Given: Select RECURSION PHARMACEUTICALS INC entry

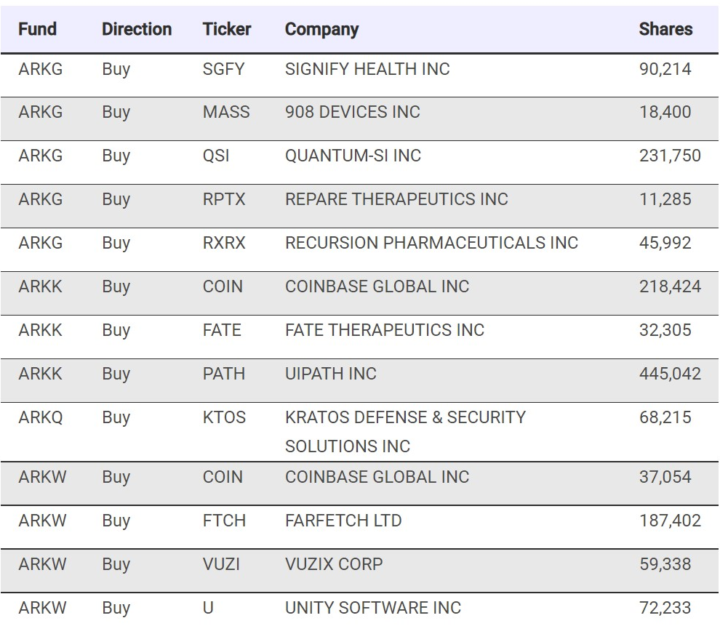Looking at the screenshot, I should pos(431,244).
